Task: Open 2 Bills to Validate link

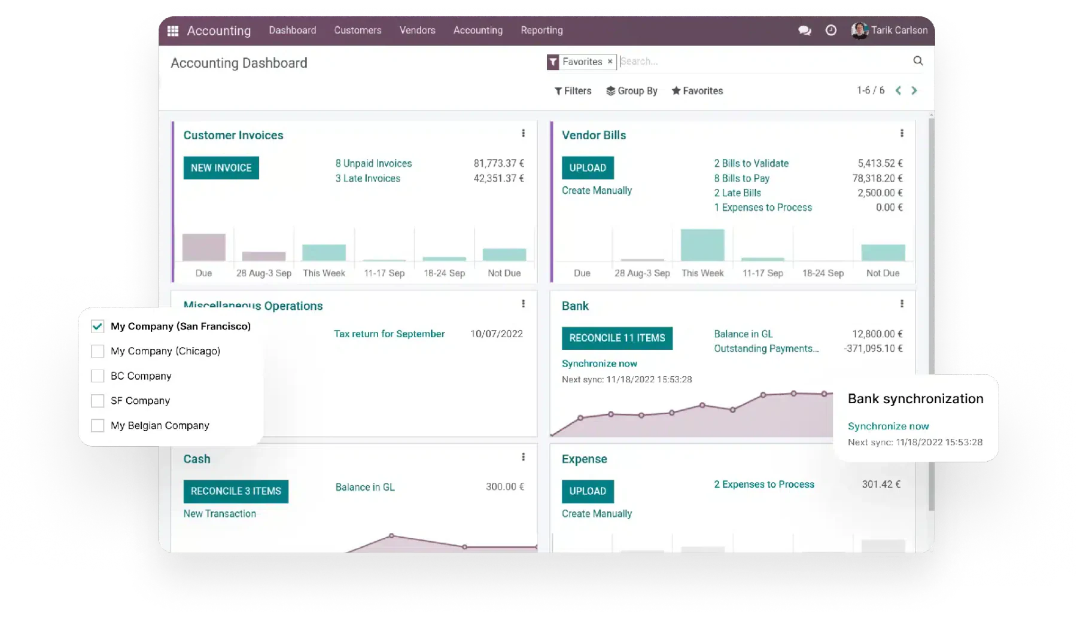Action: (x=751, y=163)
